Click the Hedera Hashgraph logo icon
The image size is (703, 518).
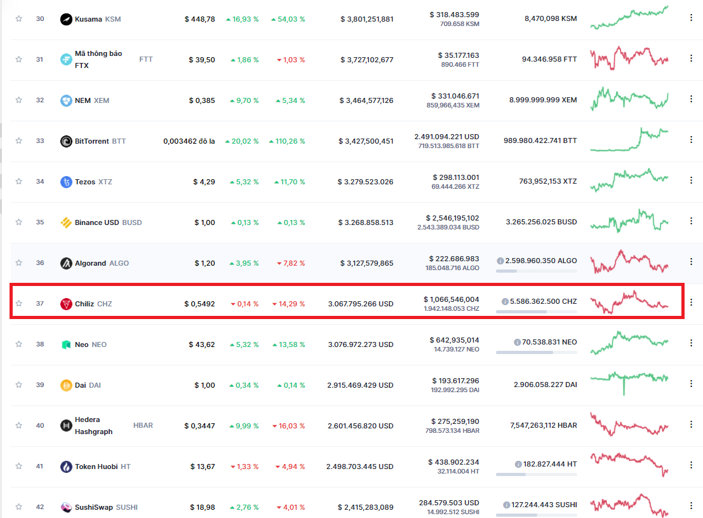[x=66, y=426]
